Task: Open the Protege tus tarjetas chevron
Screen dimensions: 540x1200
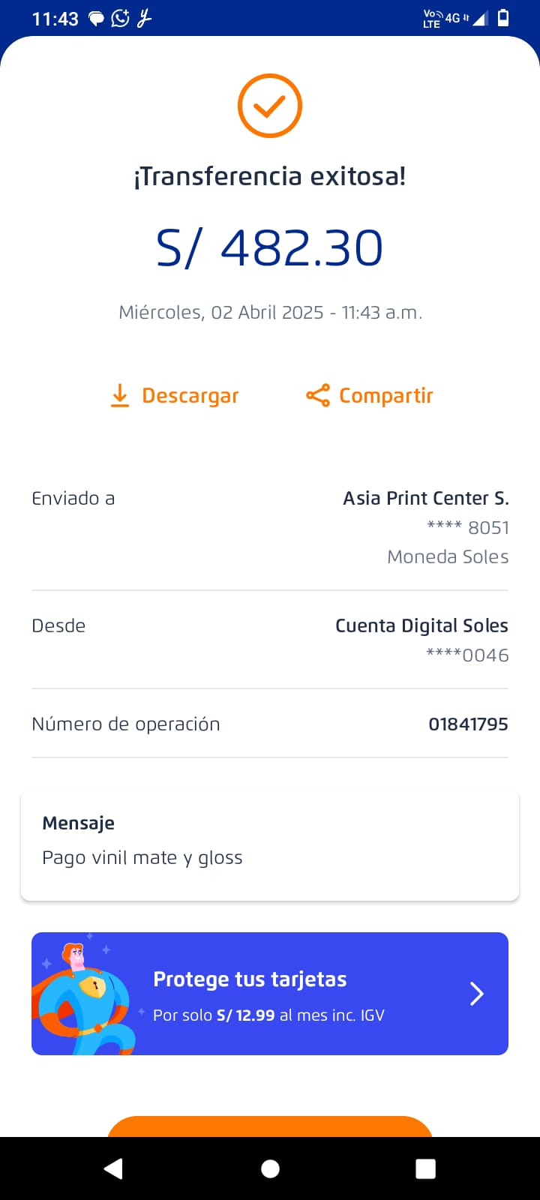Action: (476, 994)
